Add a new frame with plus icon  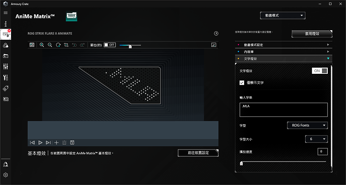57,142
